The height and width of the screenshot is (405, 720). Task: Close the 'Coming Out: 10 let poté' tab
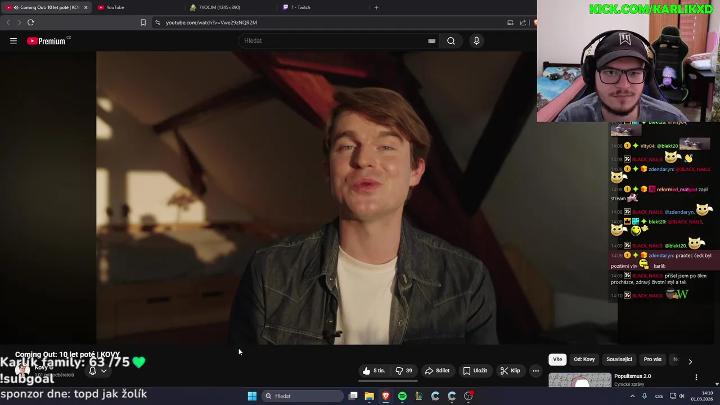(85, 7)
